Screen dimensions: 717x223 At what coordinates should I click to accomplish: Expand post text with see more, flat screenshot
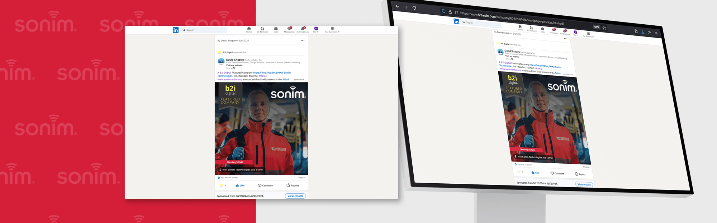(298, 80)
